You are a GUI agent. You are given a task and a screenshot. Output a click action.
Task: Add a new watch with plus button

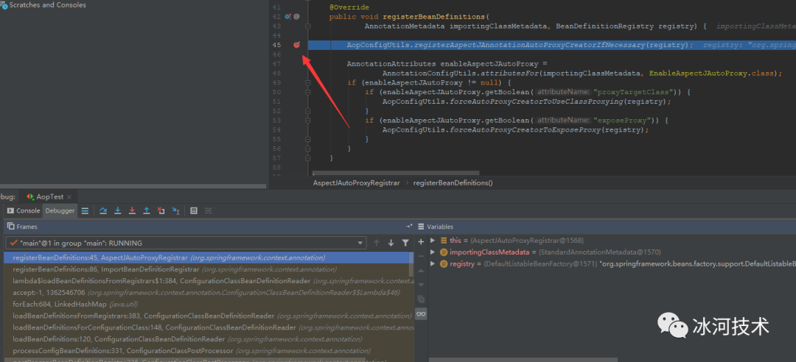[x=421, y=241]
